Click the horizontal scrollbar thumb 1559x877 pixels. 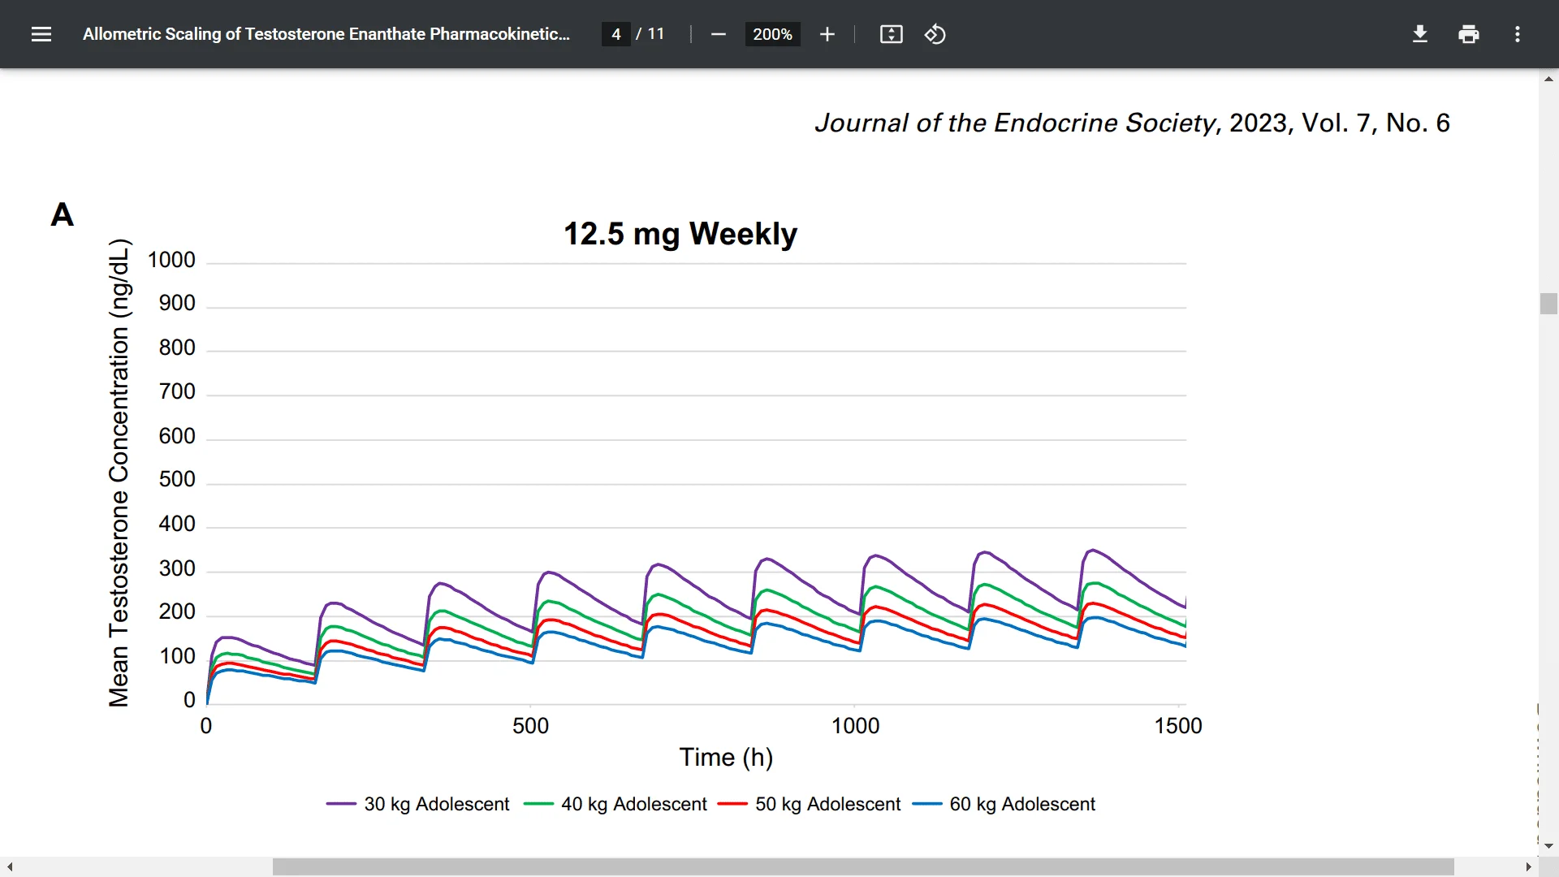(863, 866)
